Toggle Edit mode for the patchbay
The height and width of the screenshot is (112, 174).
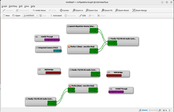click(83, 16)
